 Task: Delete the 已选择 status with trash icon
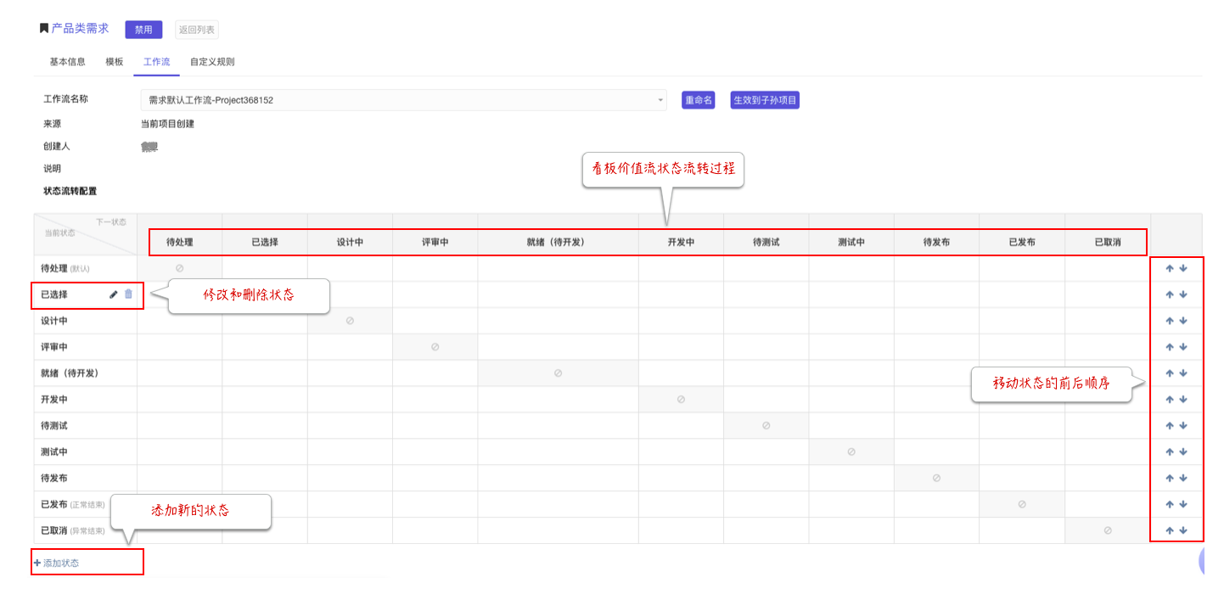128,294
